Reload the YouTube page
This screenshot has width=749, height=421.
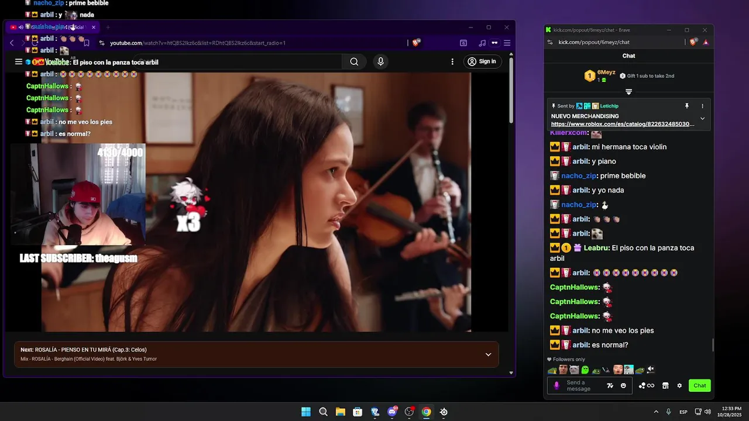(x=35, y=43)
